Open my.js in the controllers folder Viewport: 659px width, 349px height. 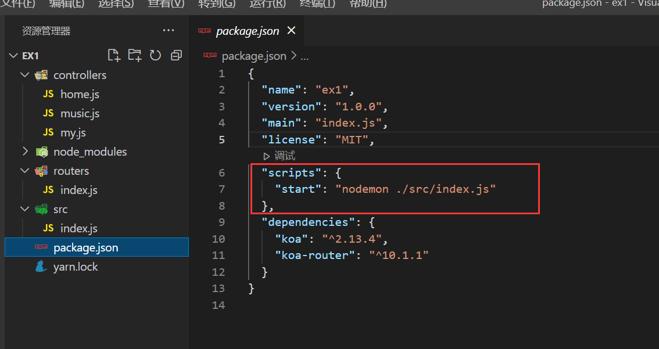[x=73, y=133]
